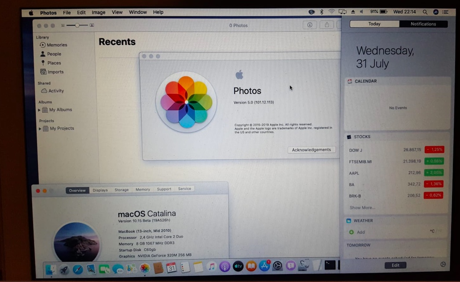Open Finder from the Dock

(x=51, y=269)
